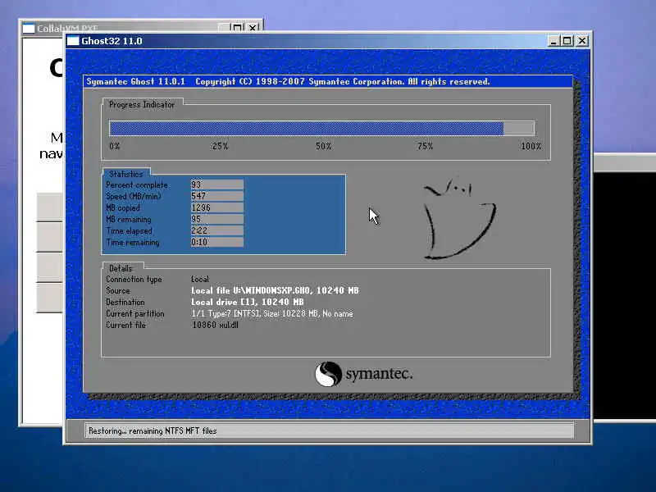
Task: Click the Ghost32 11.0 title text
Action: (x=112, y=41)
